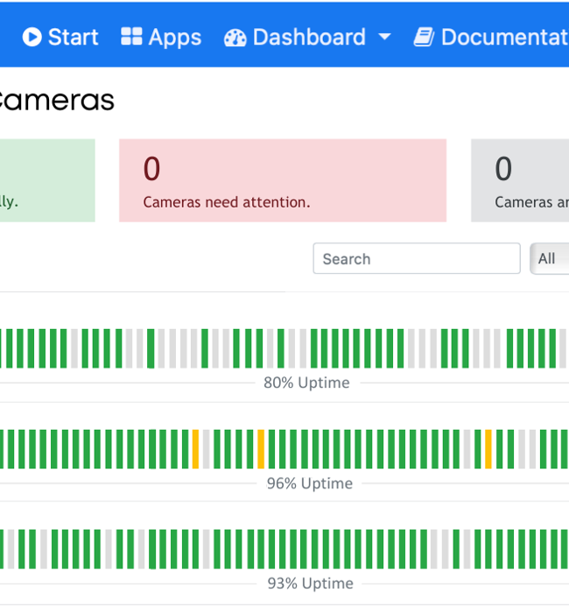The width and height of the screenshot is (569, 610).
Task: Click the Cameras page heading
Action: (x=57, y=101)
